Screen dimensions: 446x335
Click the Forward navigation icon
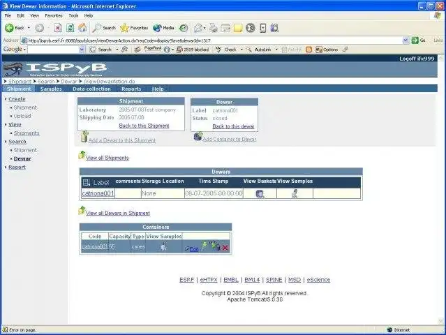40,28
